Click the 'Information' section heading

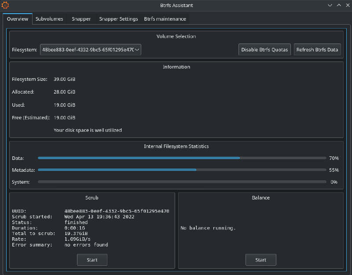click(176, 67)
